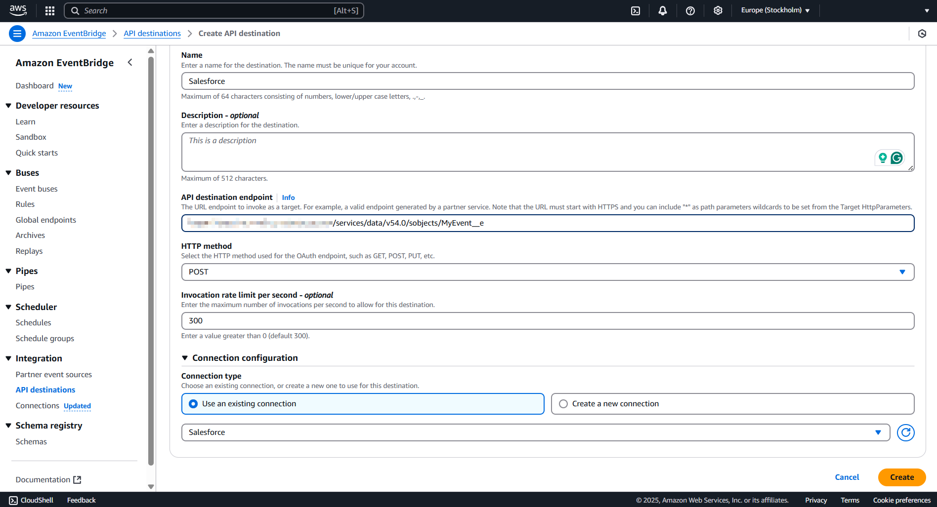The image size is (937, 507).
Task: Open the Europe (Stockholm) region selector
Action: pyautogui.click(x=775, y=10)
